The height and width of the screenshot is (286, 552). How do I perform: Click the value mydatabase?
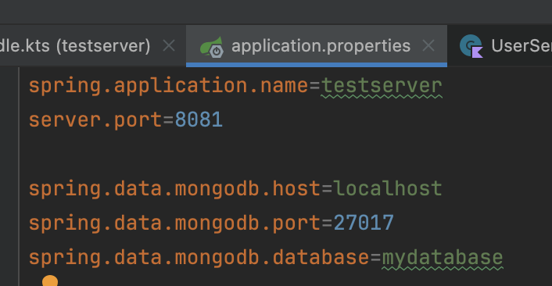point(443,258)
